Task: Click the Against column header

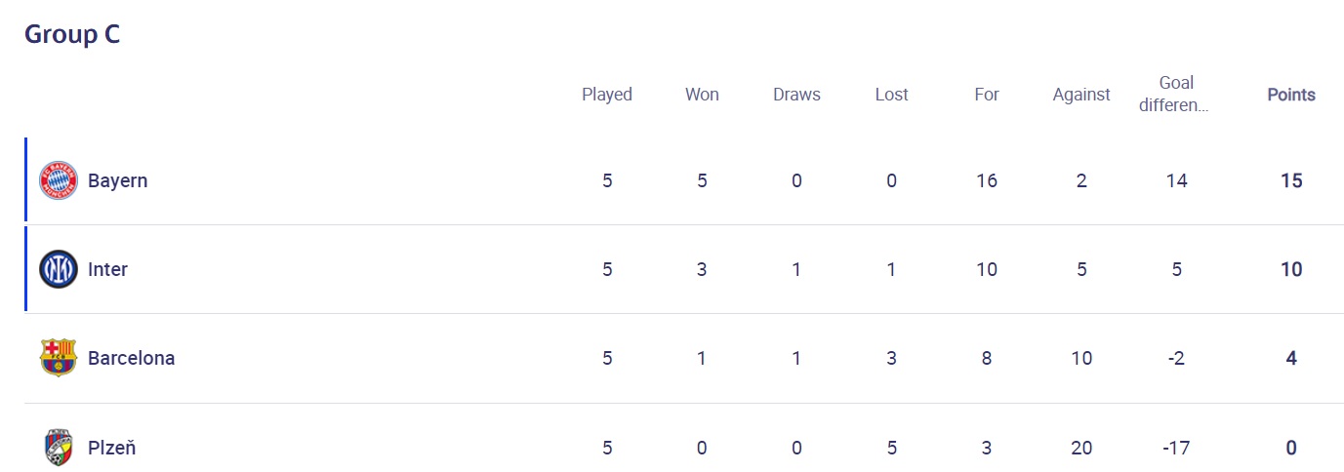Action: (1081, 95)
